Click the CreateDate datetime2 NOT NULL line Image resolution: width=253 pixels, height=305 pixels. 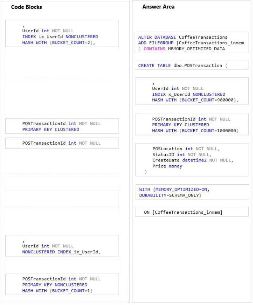coord(193,160)
